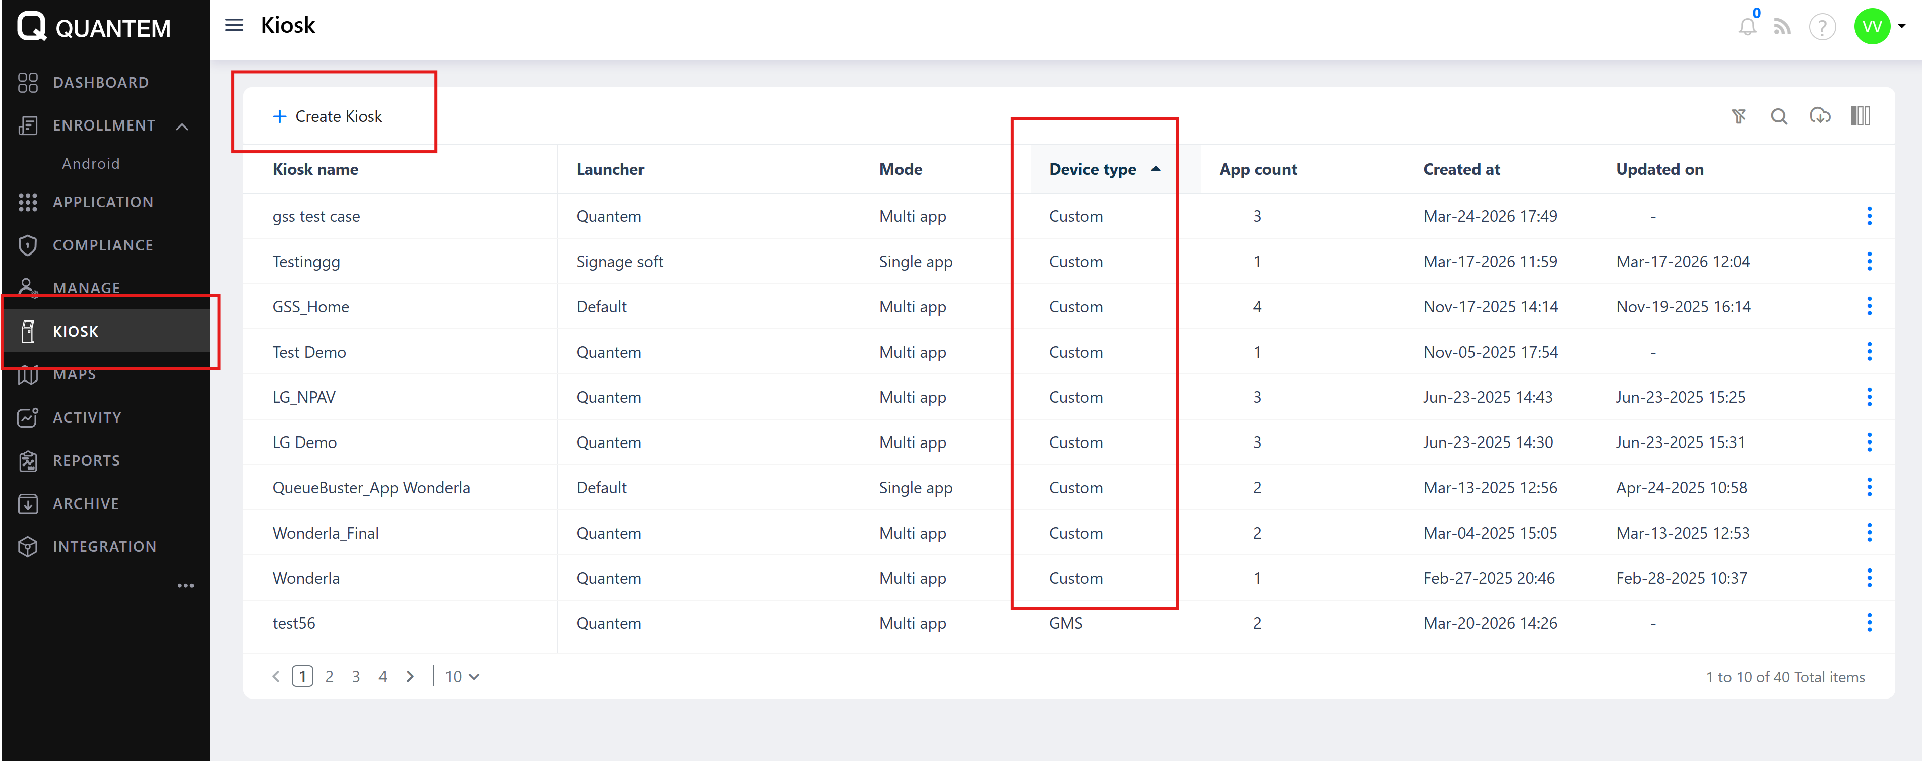Go to page 3 in pagination

click(356, 677)
